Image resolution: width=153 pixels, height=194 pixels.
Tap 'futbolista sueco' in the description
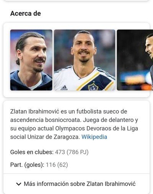pyautogui.click(x=98, y=112)
